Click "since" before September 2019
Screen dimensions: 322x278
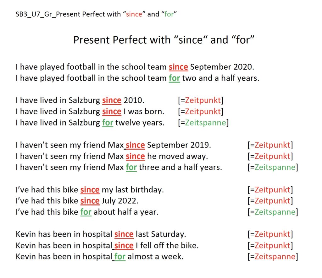click(135, 145)
